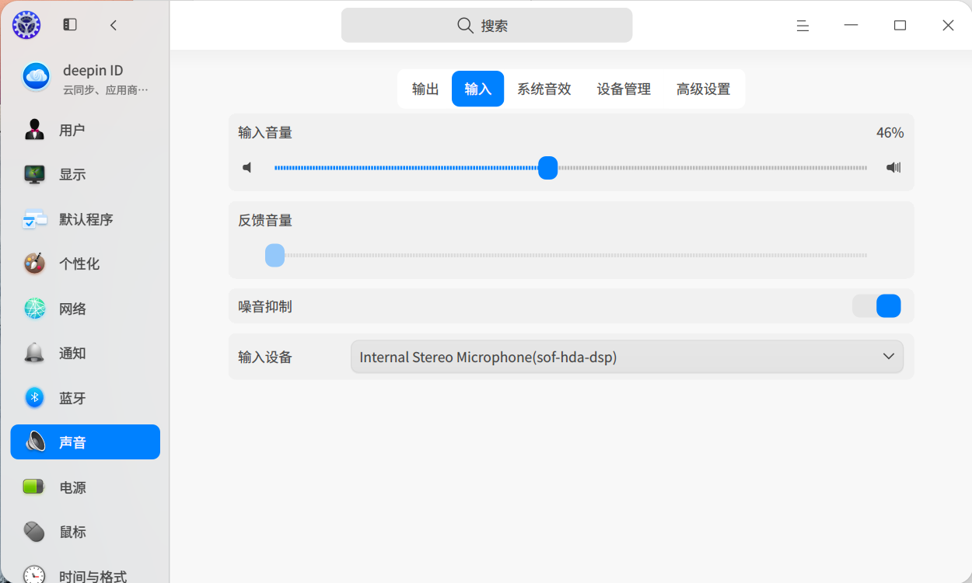Click the 电源 battery icon
This screenshot has height=583, width=972.
pyautogui.click(x=34, y=487)
